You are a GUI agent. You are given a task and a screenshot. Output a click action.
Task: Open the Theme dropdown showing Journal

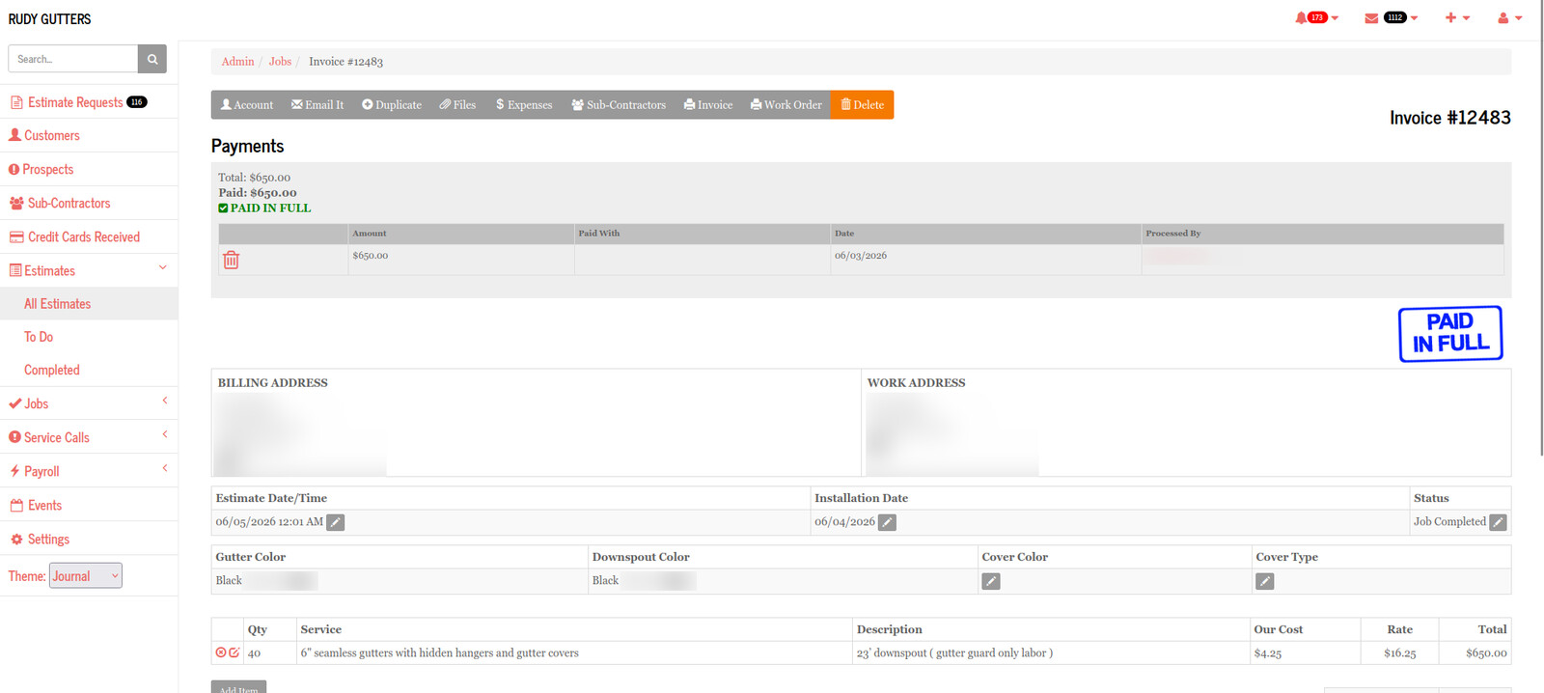coord(86,576)
